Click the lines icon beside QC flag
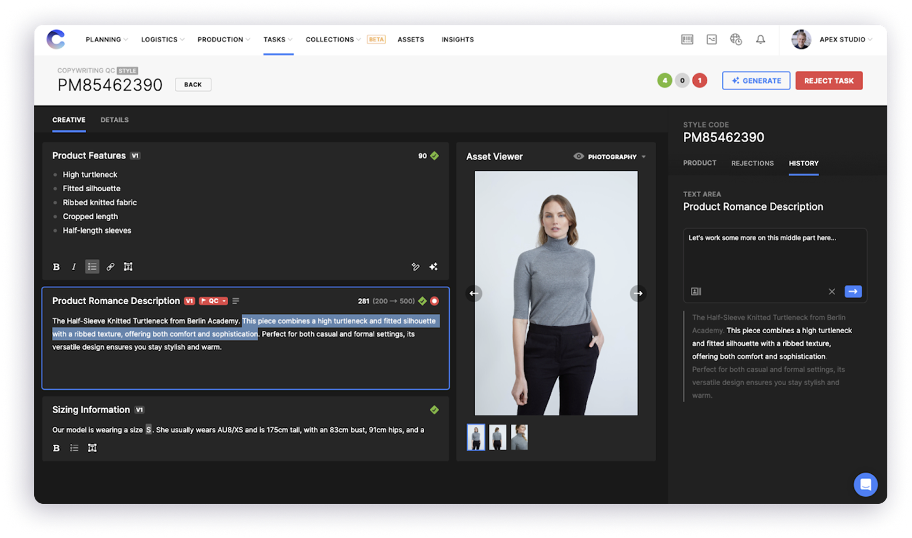This screenshot has width=912, height=538. click(x=236, y=301)
